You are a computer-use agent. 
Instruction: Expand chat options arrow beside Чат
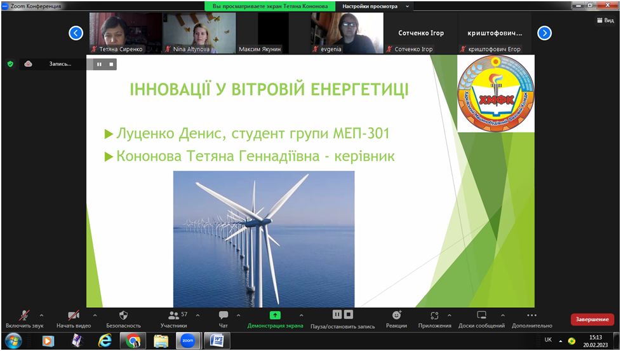click(238, 315)
